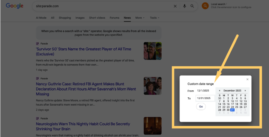The width and height of the screenshot is (269, 137).
Task: Select December 17 in the calendar
Action: [x=232, y=104]
